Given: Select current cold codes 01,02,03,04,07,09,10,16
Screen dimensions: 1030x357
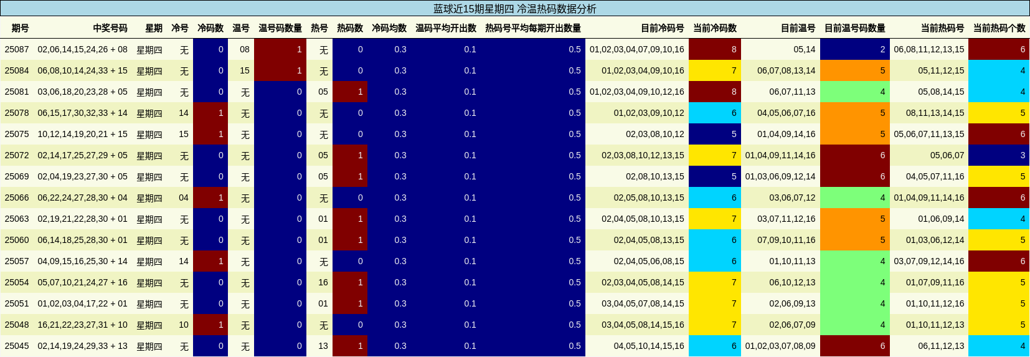Looking at the screenshot, I should tap(637, 49).
